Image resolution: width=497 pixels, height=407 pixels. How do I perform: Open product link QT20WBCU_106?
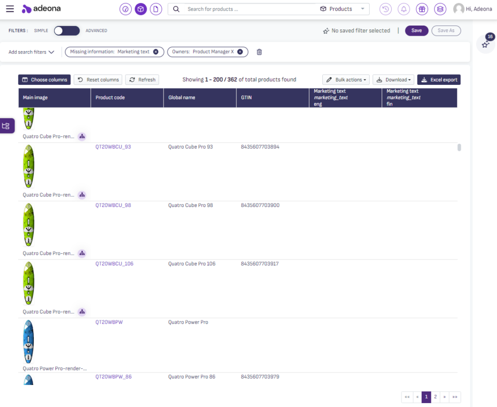pyautogui.click(x=114, y=263)
